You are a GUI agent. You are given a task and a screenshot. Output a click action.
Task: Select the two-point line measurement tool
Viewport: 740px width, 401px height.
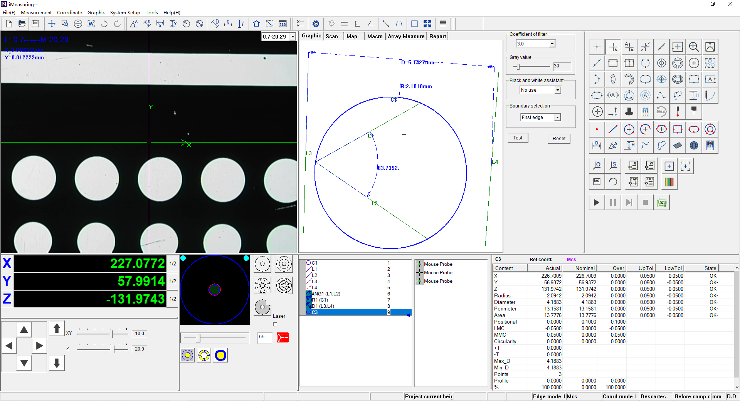pos(597,63)
